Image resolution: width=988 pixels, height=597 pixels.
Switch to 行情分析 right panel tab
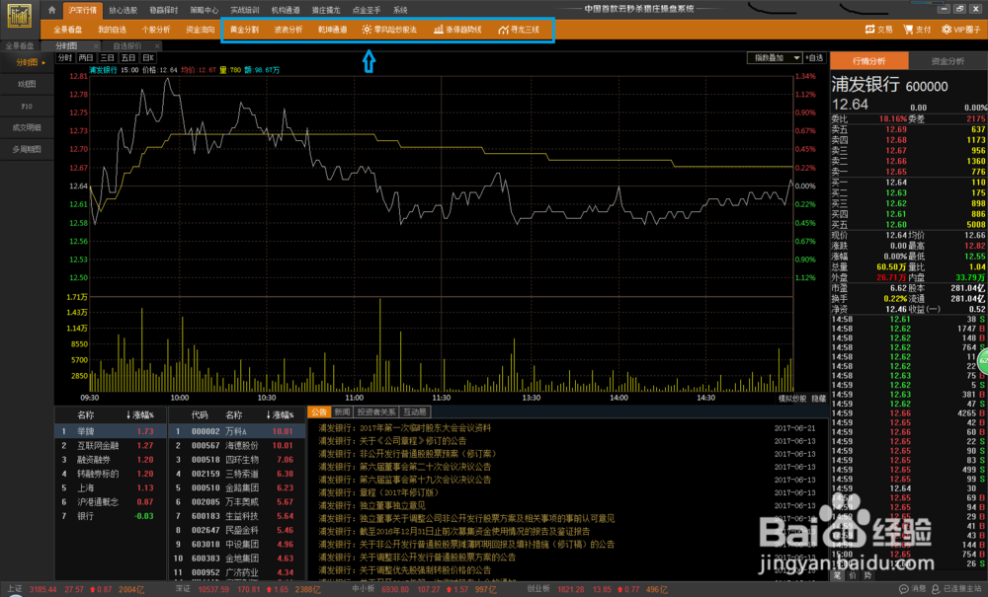click(x=868, y=61)
